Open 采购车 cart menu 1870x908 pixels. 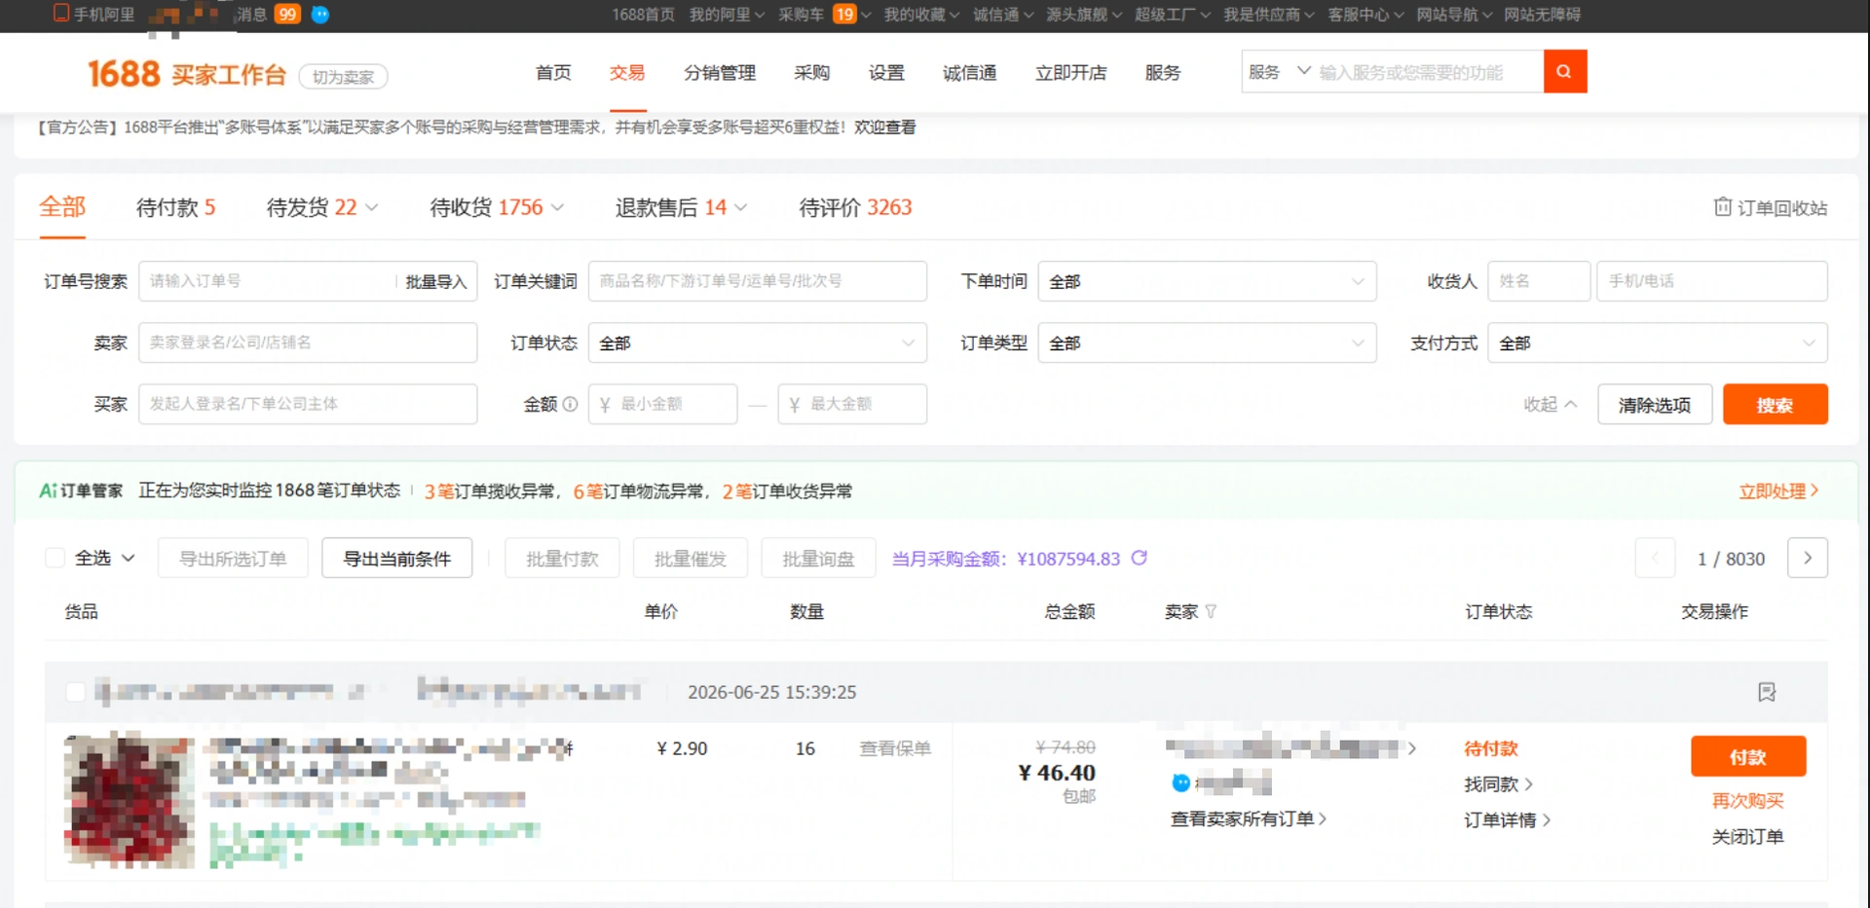click(x=824, y=14)
